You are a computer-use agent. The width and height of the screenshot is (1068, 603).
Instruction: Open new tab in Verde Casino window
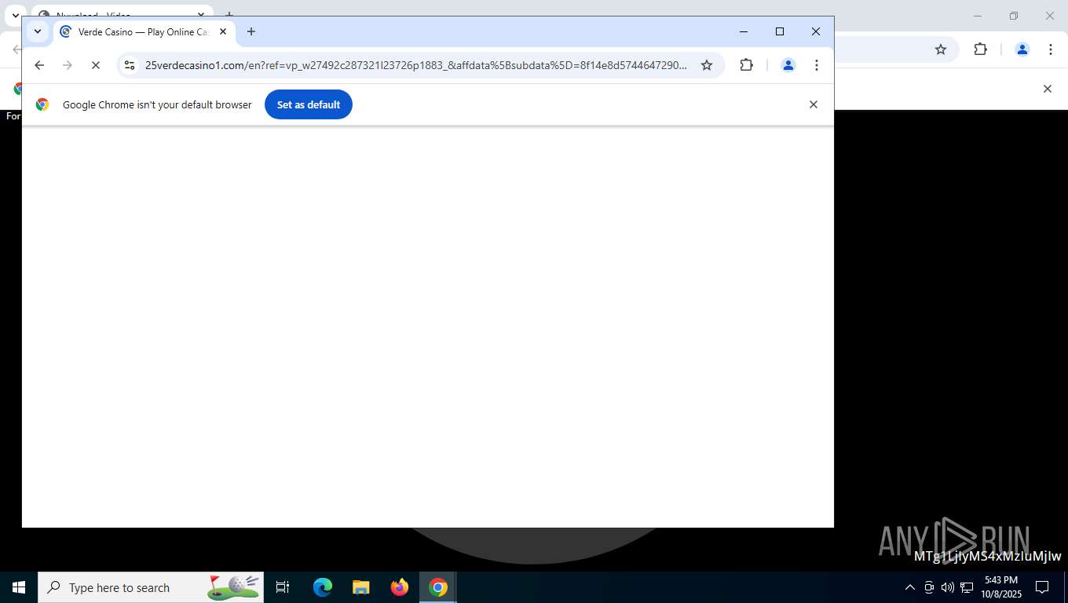(x=251, y=31)
